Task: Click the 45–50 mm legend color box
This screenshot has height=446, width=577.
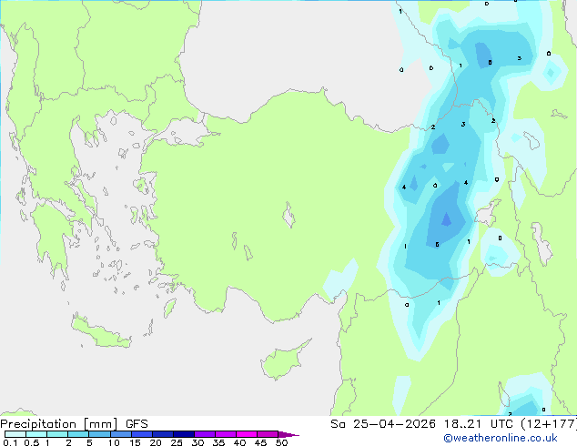Action: 268,434
